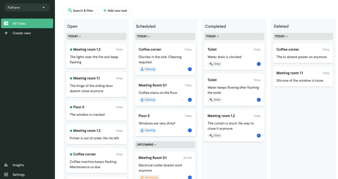The width and height of the screenshot is (338, 179).
Task: Click the Add new task button
Action: point(114,11)
